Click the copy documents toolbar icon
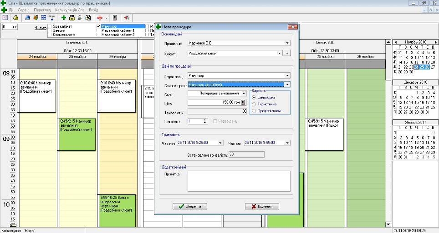The image size is (439, 233). [88, 18]
